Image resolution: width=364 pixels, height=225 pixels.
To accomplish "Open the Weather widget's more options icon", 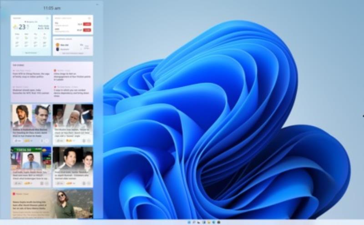I will click(x=47, y=18).
